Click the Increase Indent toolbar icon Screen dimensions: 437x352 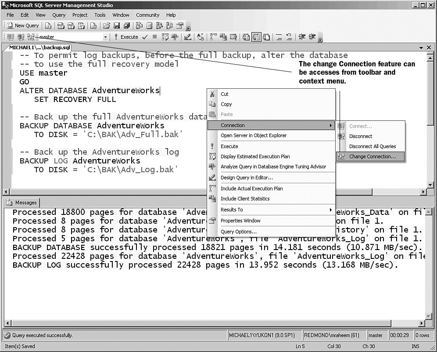[312, 37]
